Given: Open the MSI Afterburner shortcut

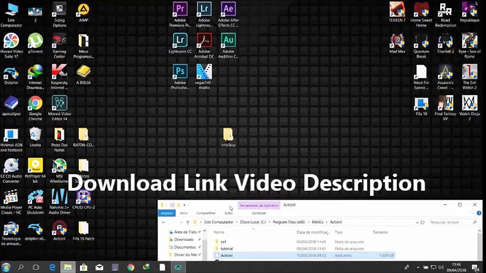Looking at the screenshot, I should pos(59,170).
